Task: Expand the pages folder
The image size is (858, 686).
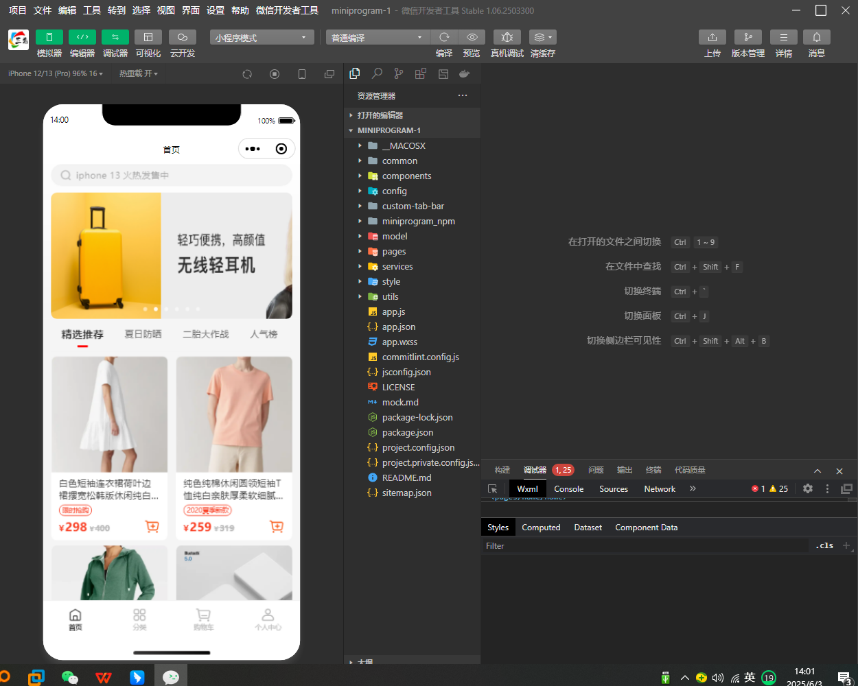Action: (412, 251)
